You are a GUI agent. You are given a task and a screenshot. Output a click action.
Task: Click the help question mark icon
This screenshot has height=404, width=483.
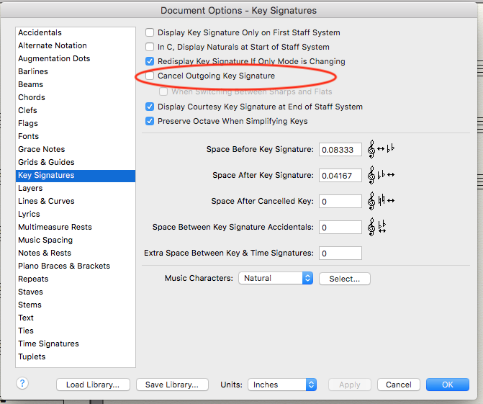[22, 384]
